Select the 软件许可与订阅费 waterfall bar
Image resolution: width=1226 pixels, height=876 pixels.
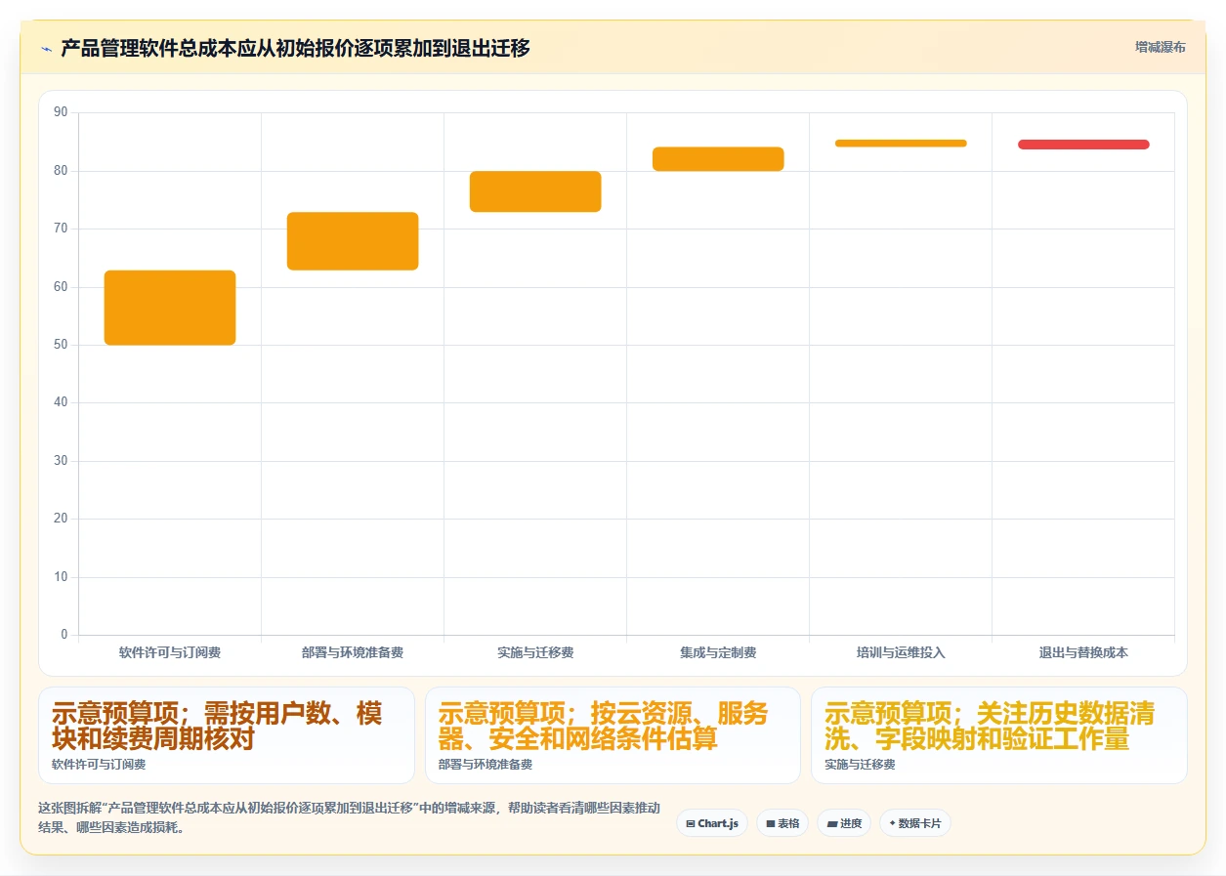point(170,308)
